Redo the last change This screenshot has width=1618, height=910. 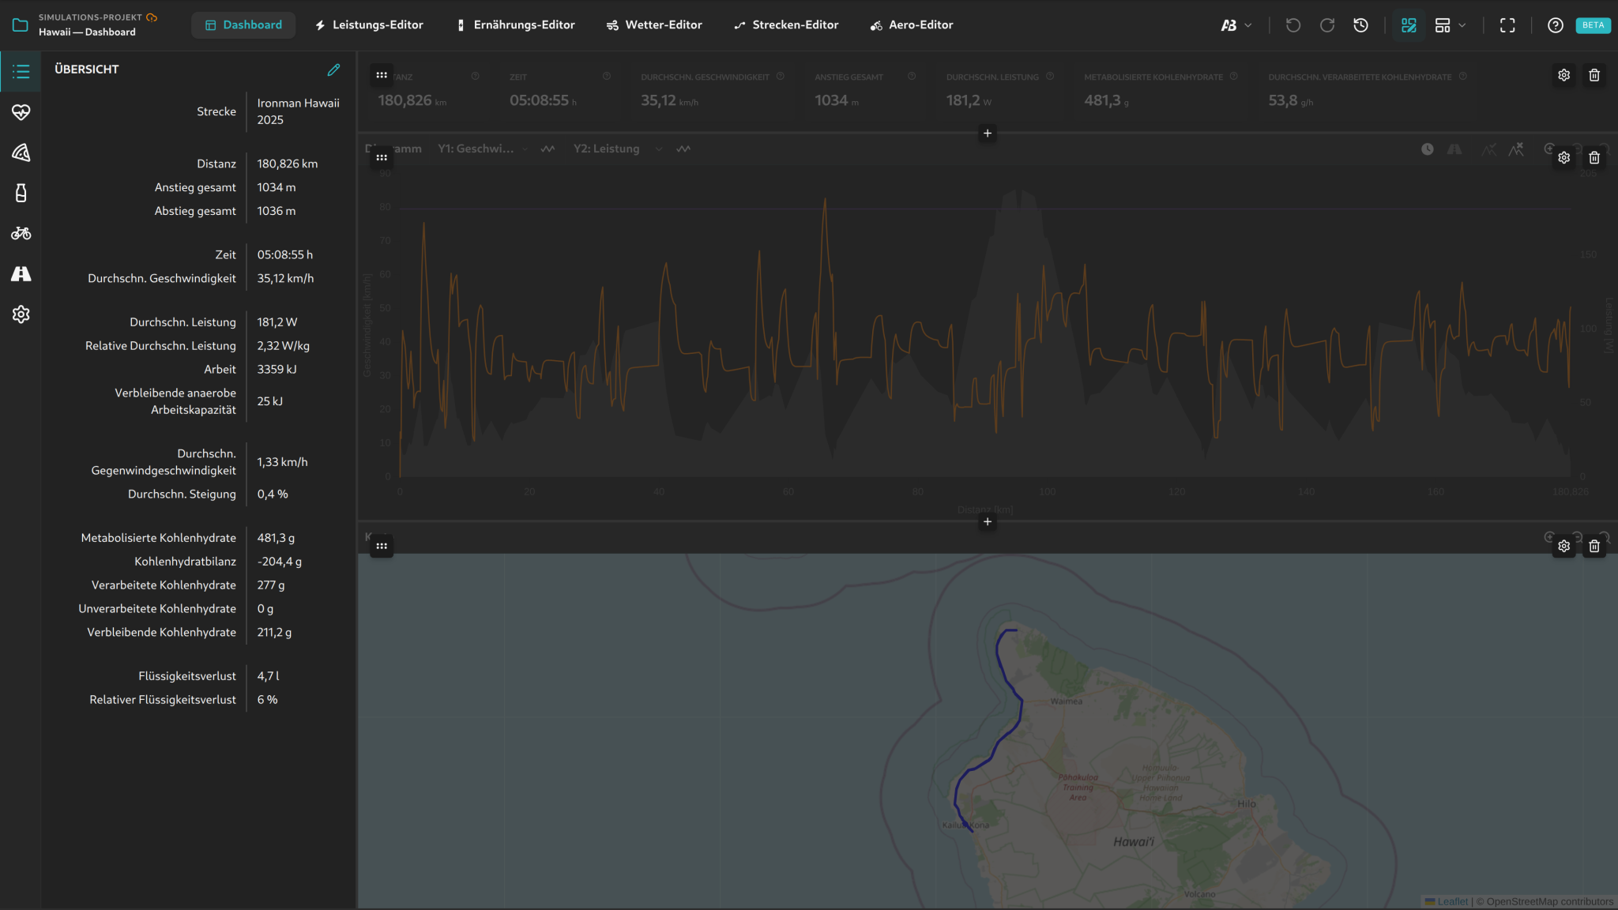coord(1327,25)
